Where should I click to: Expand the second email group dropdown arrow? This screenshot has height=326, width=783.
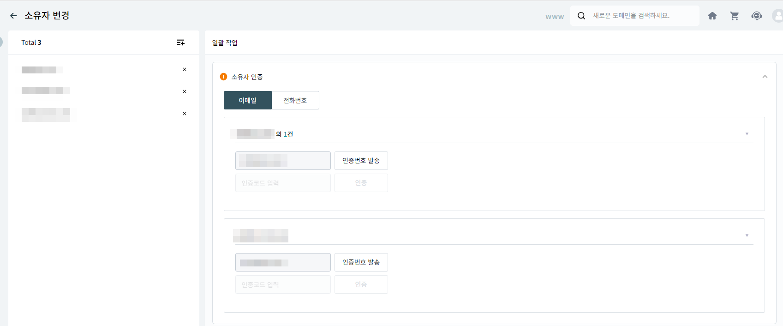coord(747,235)
